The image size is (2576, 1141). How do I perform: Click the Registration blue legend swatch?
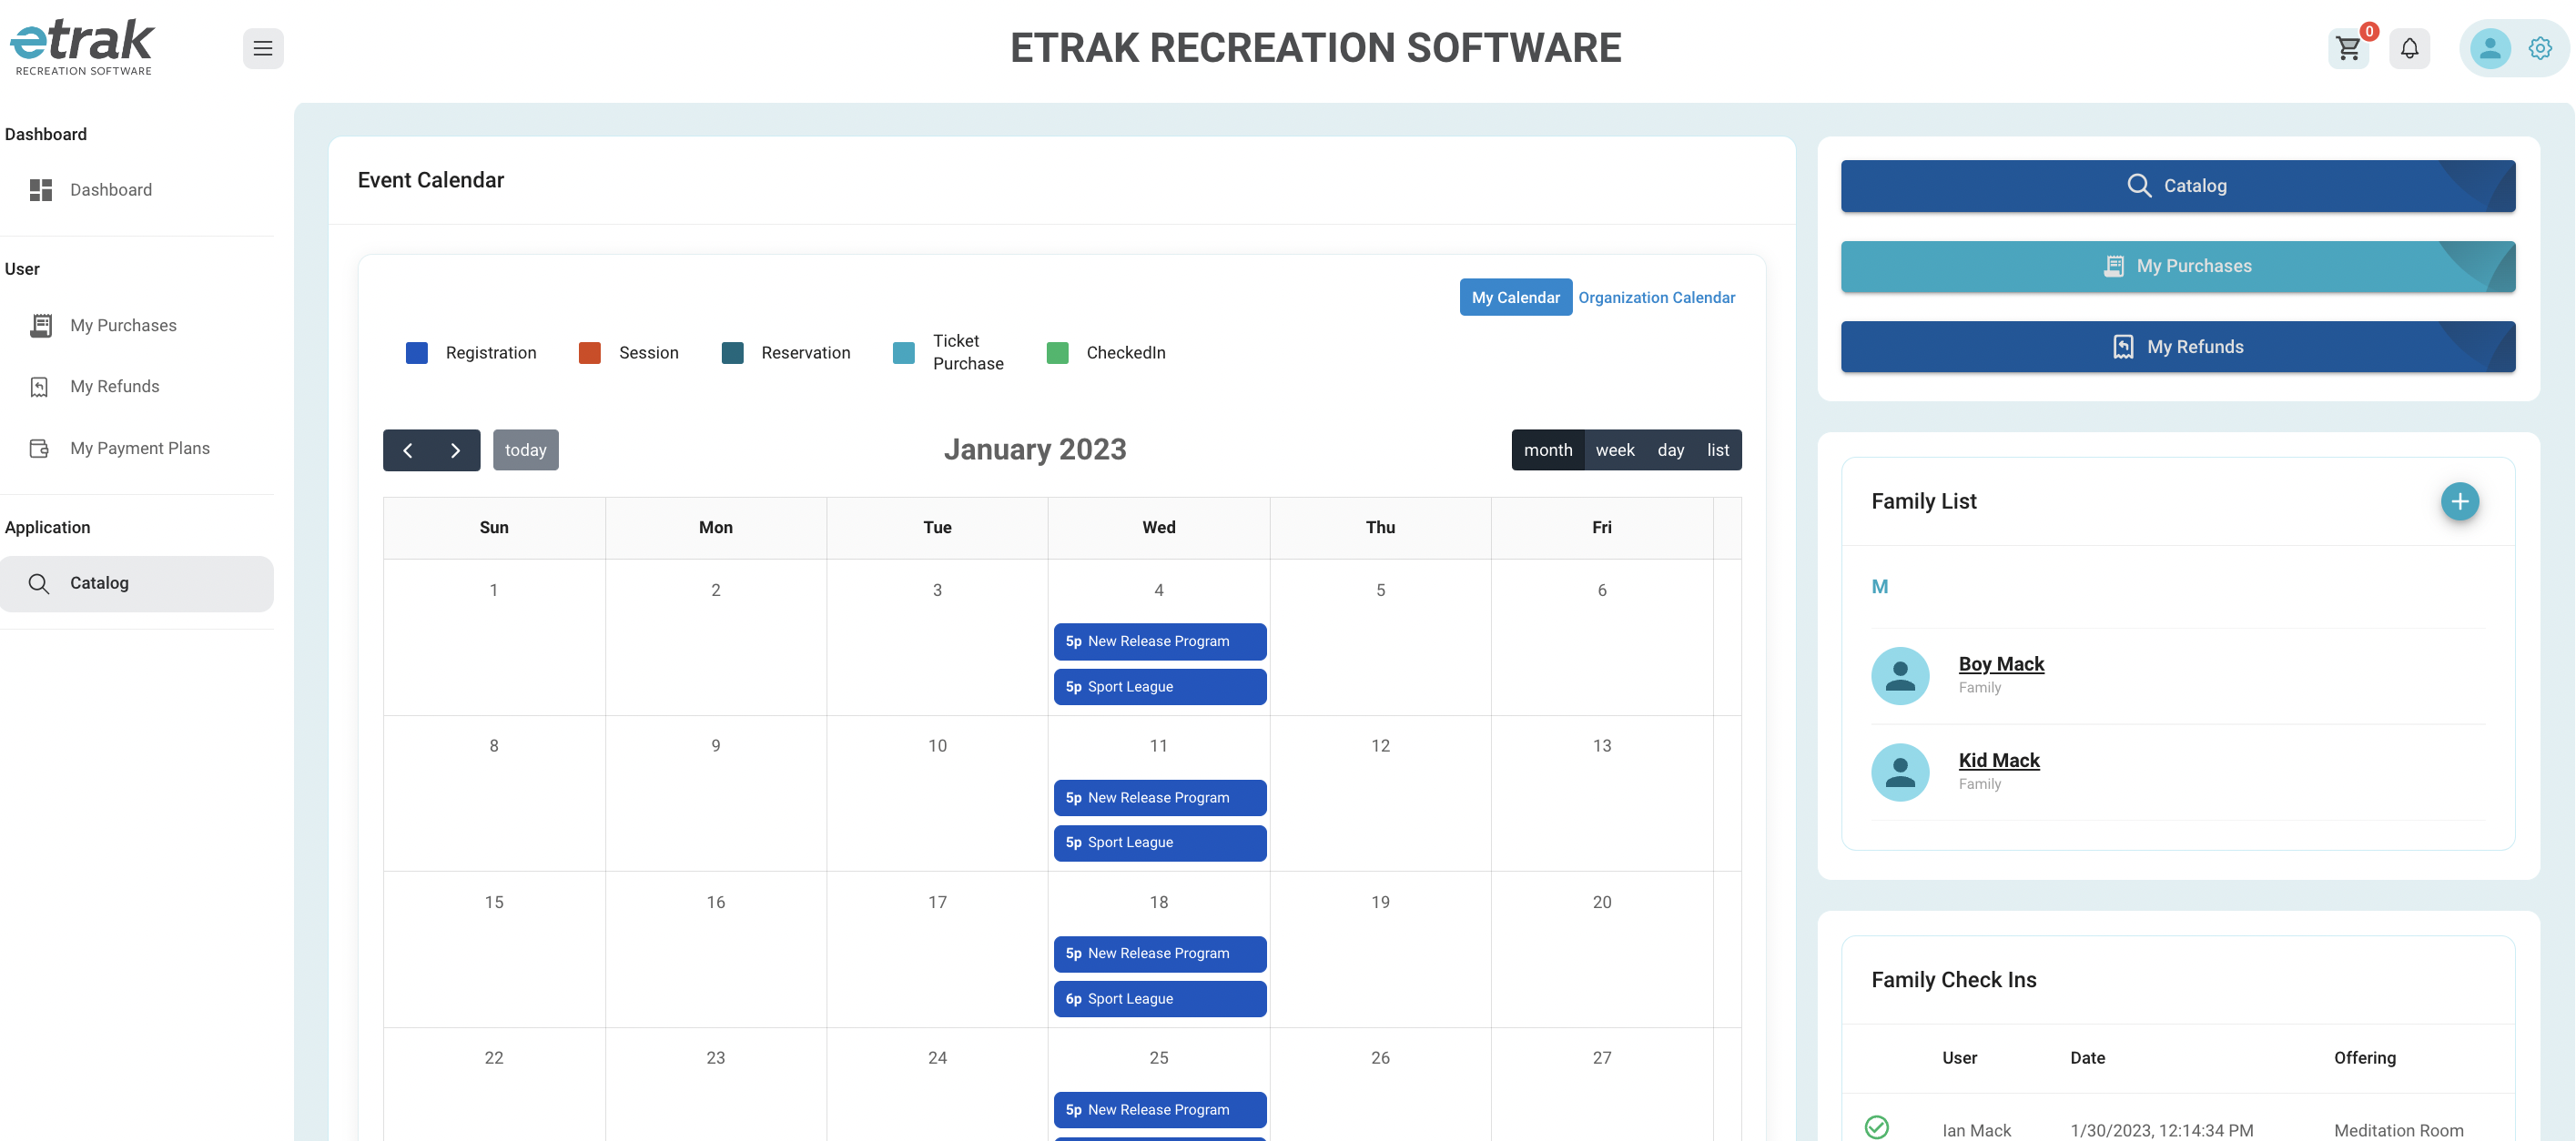click(417, 353)
